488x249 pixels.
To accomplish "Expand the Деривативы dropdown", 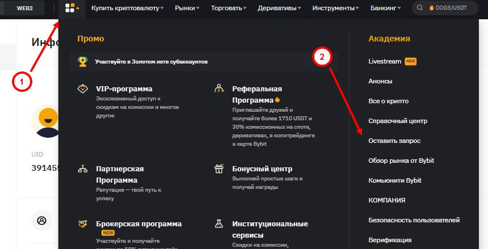I will pyautogui.click(x=279, y=9).
